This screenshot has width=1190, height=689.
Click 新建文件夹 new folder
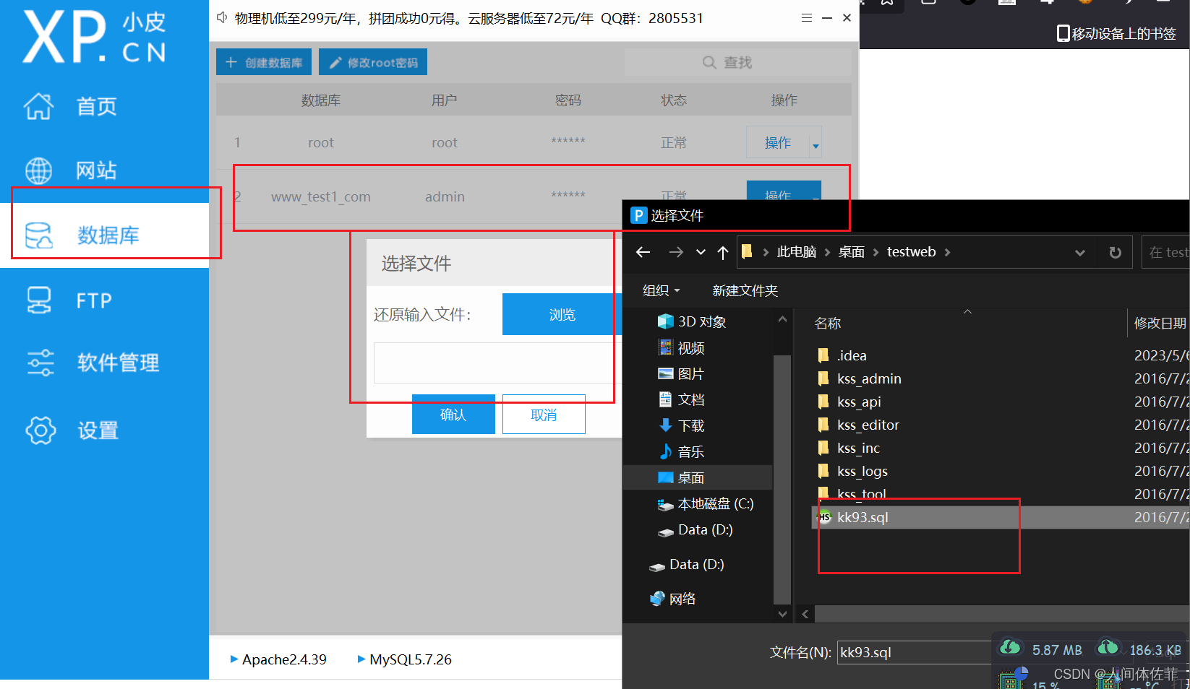(745, 290)
